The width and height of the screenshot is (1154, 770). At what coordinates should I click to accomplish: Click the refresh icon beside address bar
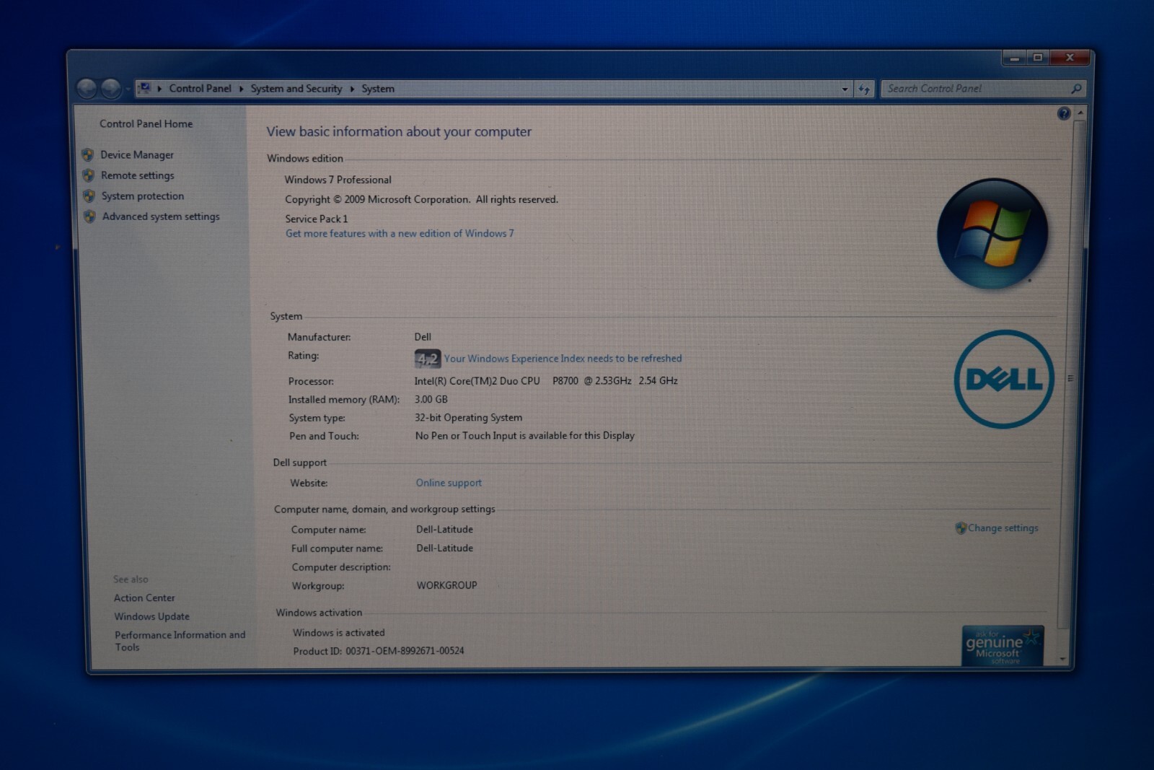(864, 89)
